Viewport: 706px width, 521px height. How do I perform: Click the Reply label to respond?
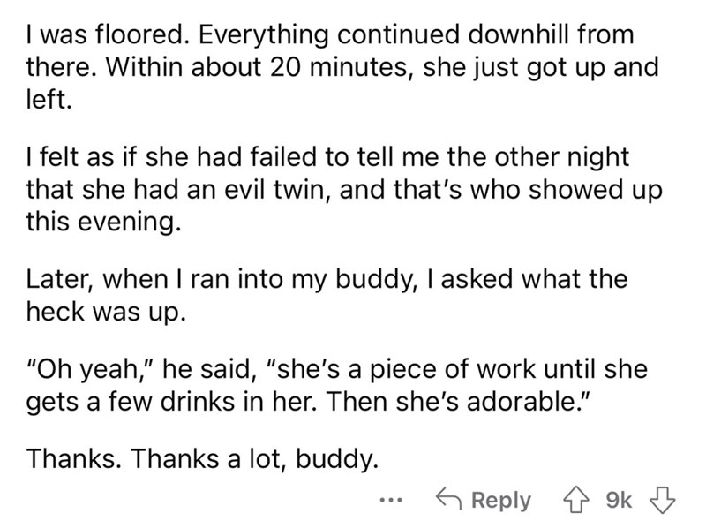pos(500,500)
